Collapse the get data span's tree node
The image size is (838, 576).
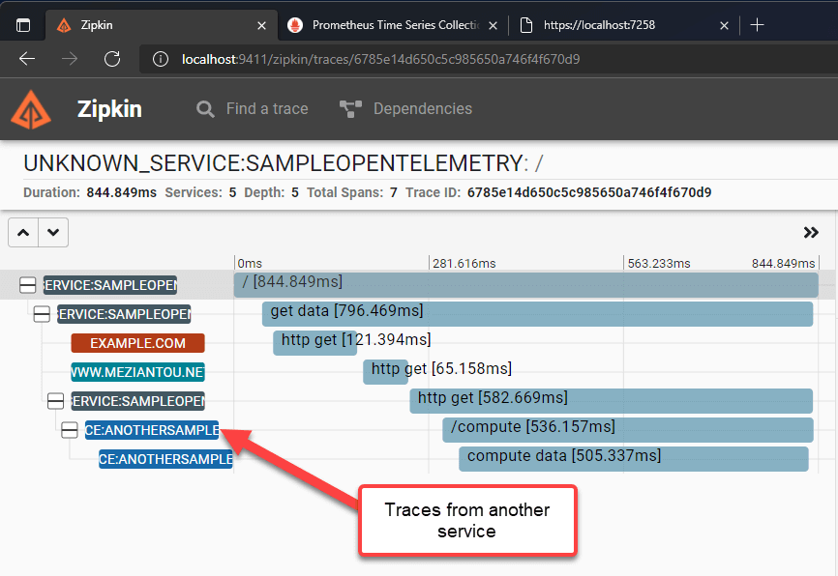coord(42,314)
